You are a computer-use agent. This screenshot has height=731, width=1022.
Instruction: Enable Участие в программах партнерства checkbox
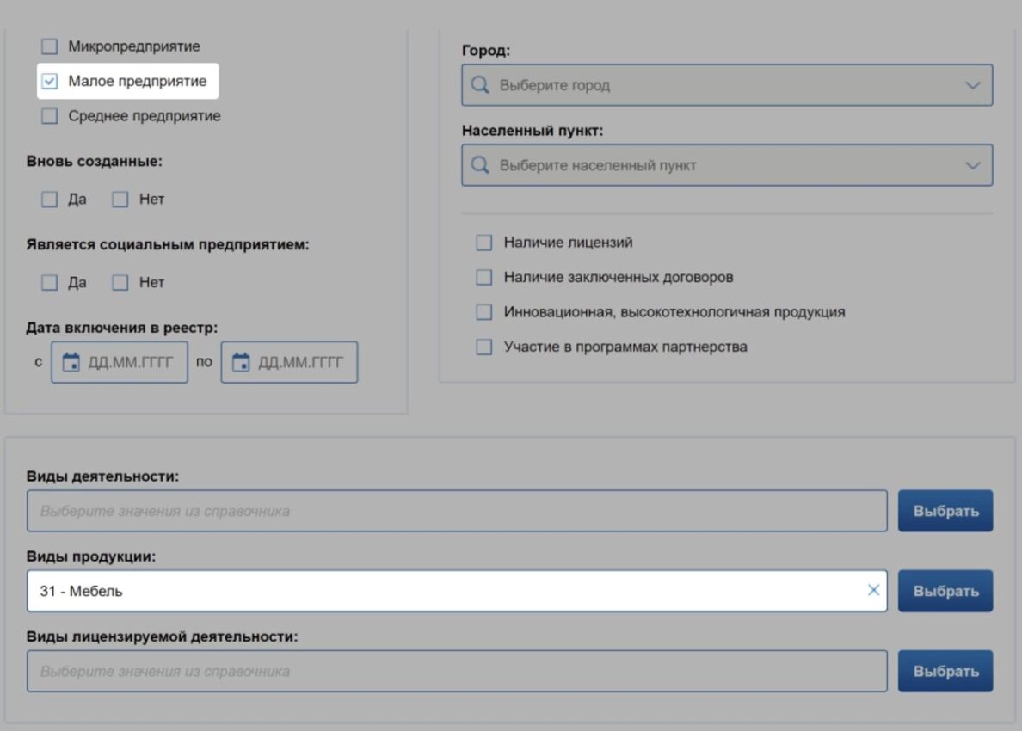tap(484, 347)
